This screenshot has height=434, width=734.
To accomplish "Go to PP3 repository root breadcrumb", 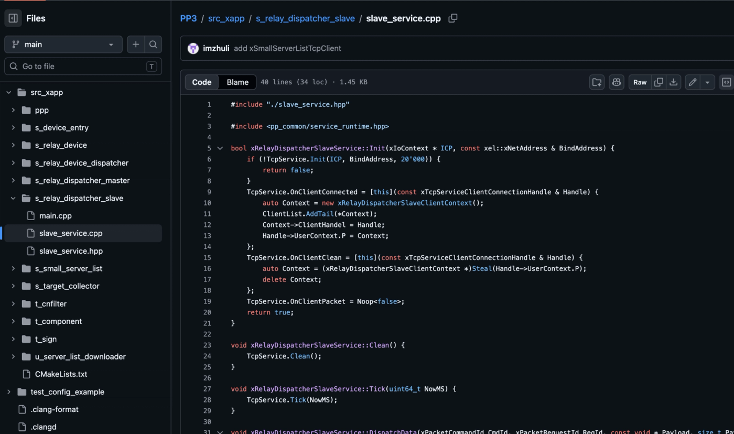I will click(188, 18).
